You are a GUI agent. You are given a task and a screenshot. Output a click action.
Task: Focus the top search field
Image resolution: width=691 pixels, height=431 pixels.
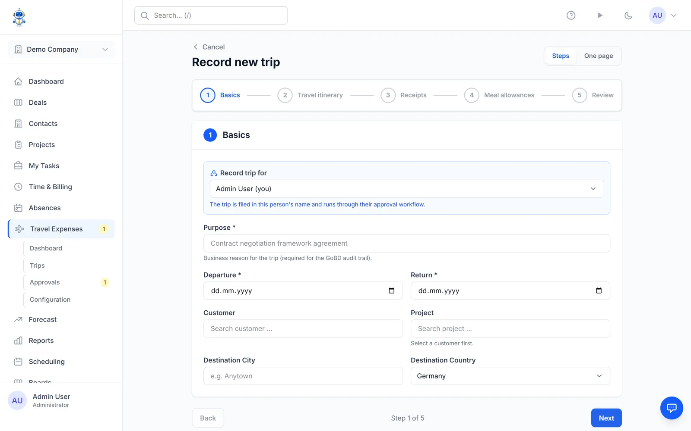(x=211, y=16)
